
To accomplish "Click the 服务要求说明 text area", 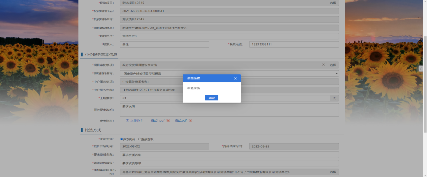I will click(229, 110).
